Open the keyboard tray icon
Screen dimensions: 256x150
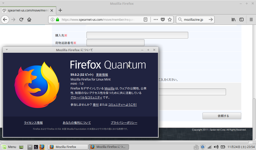196,147
